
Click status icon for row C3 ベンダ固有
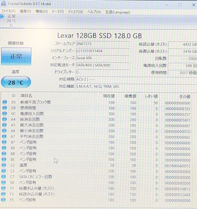[x=4, y=171]
